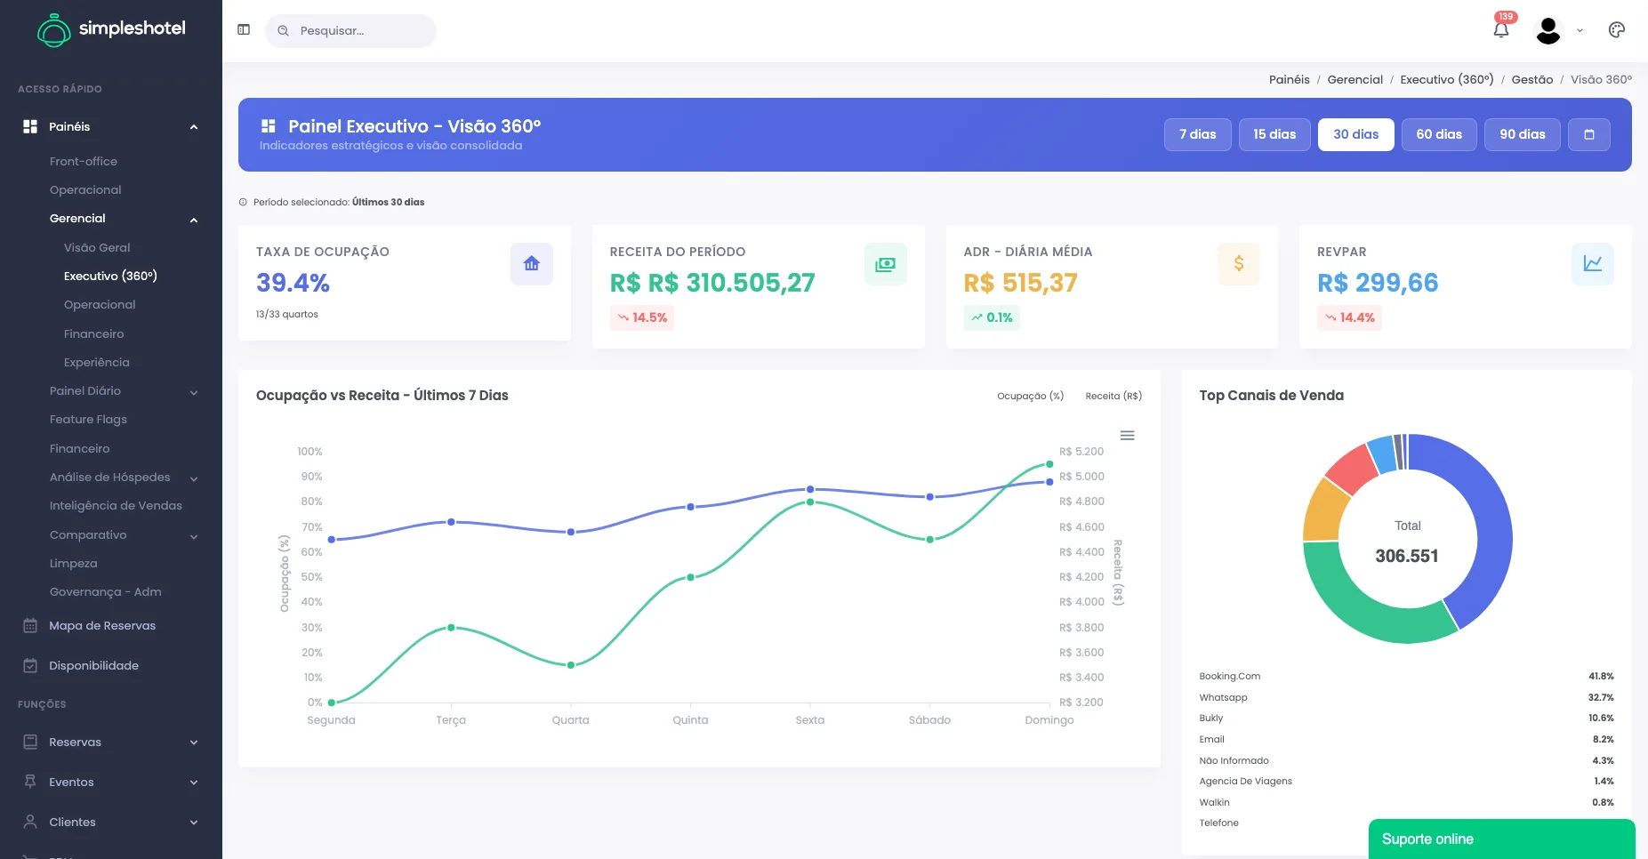
Task: Select the 15 dias period
Action: [1274, 134]
